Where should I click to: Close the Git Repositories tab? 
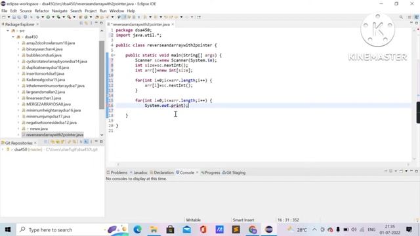[x=35, y=143]
